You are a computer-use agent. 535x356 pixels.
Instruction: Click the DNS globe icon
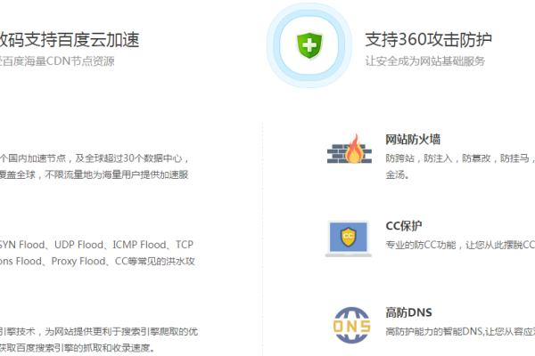point(351,326)
